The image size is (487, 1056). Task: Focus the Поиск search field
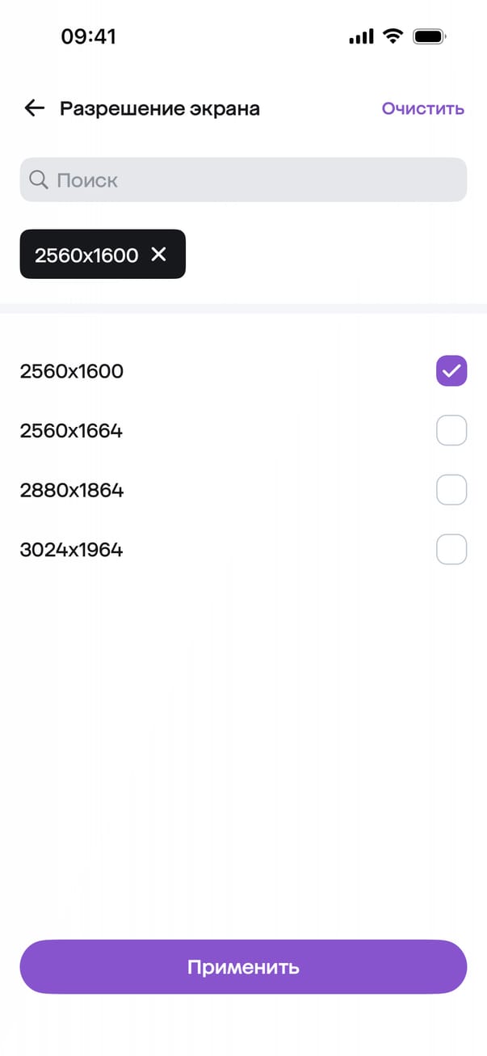(x=243, y=180)
